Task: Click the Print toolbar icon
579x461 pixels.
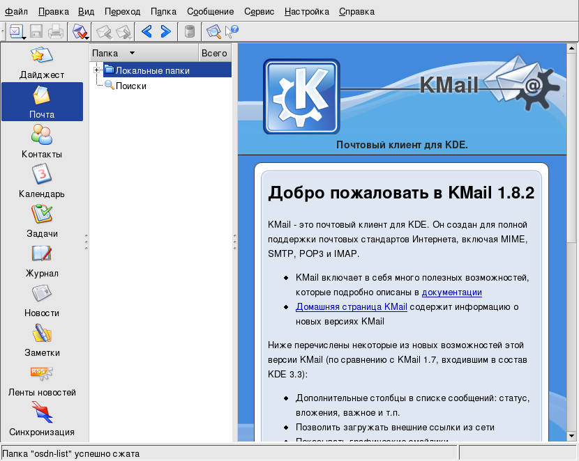Action: 56,31
